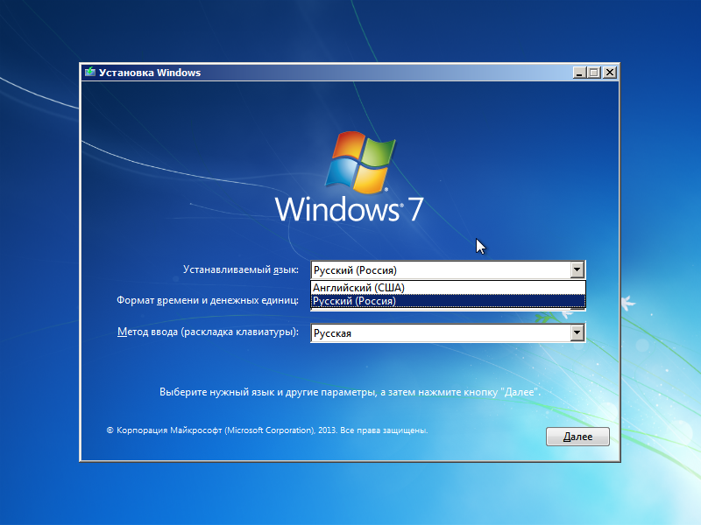Collapse the Устанавливаемый язык dropdown arrow

(x=577, y=269)
